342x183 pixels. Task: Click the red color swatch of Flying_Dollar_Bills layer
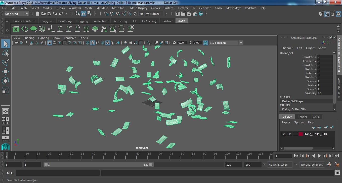(x=301, y=134)
